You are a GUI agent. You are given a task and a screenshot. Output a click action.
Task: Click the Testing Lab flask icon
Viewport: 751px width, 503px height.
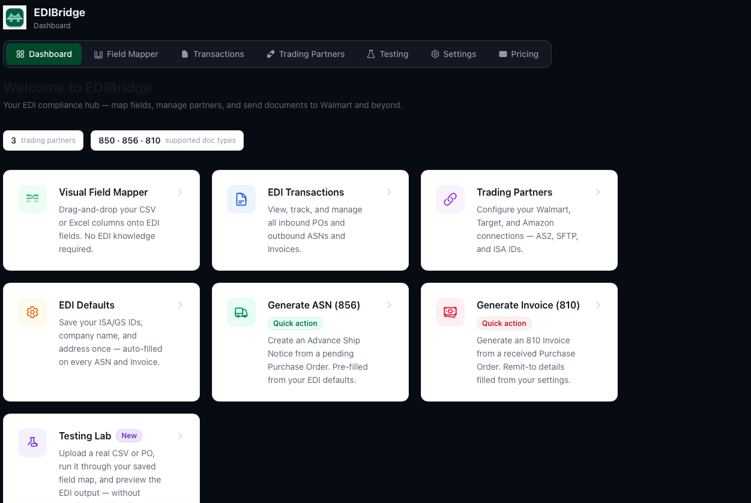tap(32, 443)
